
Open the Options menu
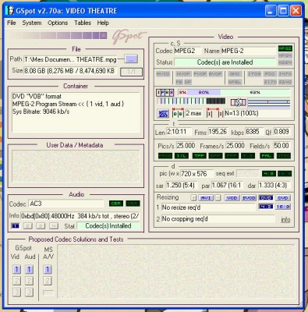58,23
